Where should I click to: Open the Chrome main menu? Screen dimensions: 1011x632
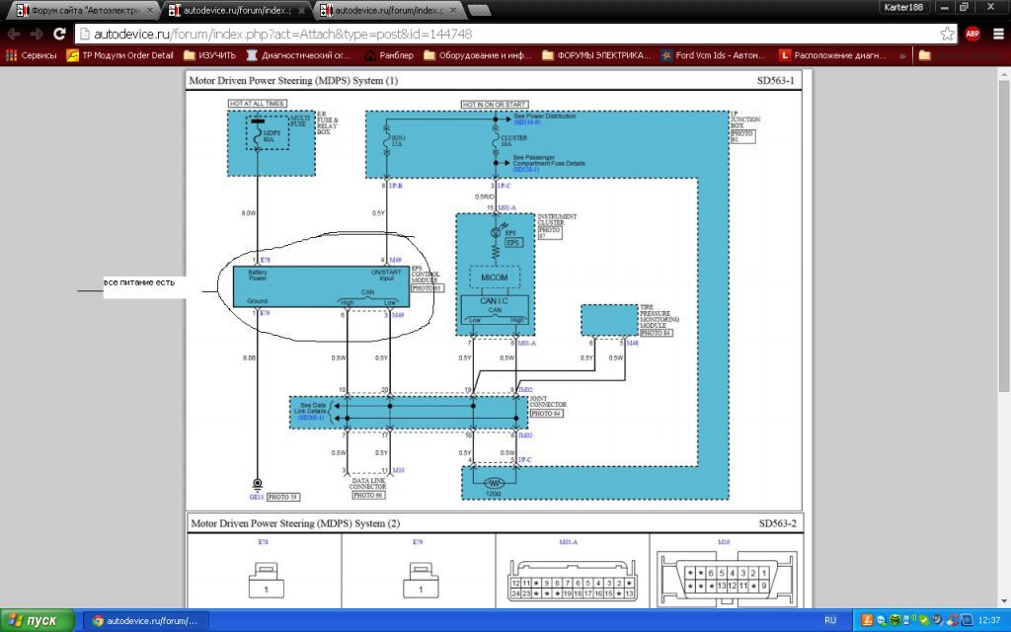(x=998, y=34)
